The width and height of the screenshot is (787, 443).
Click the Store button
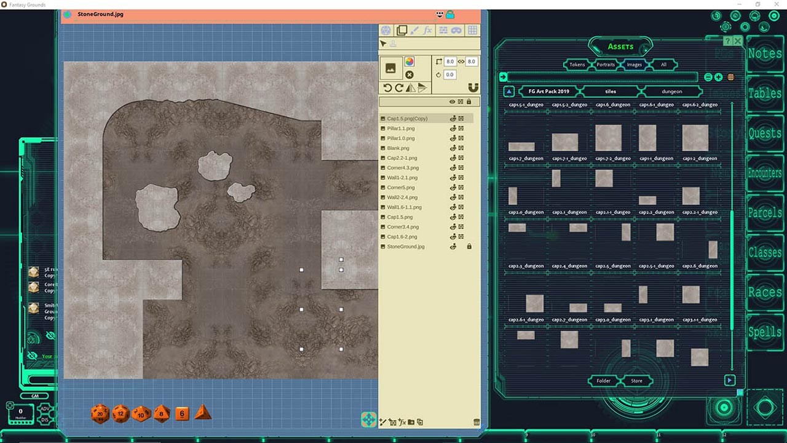[637, 380]
